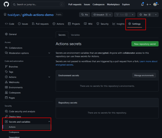The height and width of the screenshot is (138, 162).
Task: Open the Projects tab
Action: (74, 24)
